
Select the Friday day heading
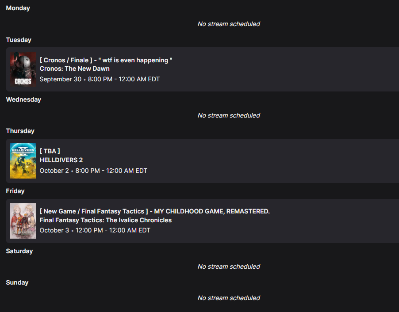pos(15,191)
